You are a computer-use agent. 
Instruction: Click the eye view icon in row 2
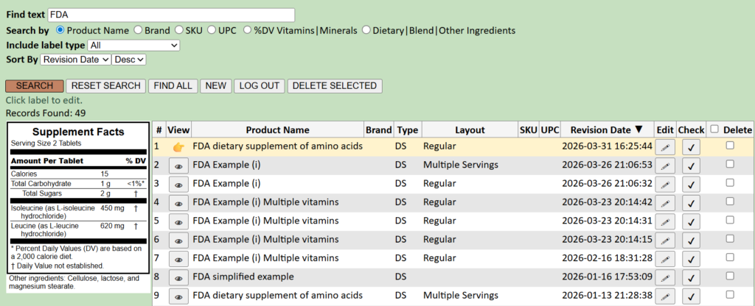pyautogui.click(x=178, y=166)
